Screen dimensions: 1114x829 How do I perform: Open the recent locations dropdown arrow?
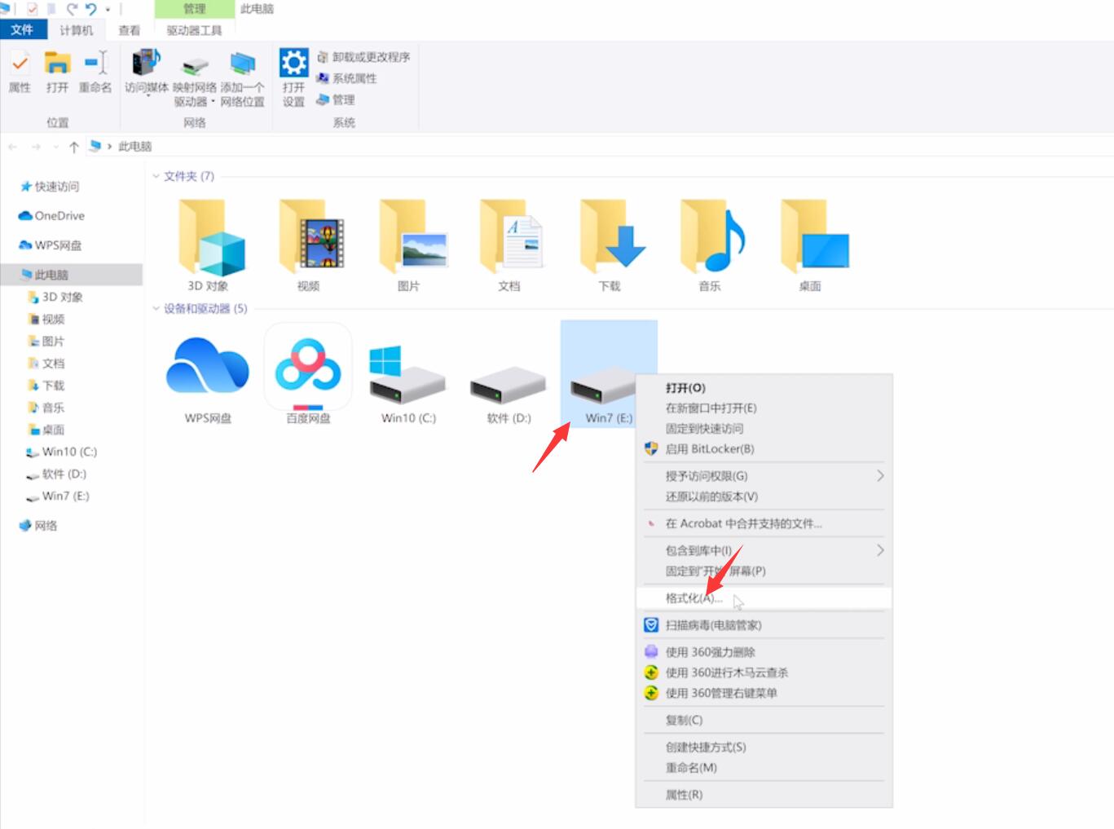click(55, 147)
